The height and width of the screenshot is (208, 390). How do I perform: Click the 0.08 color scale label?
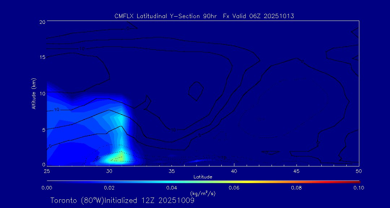coord(296,188)
